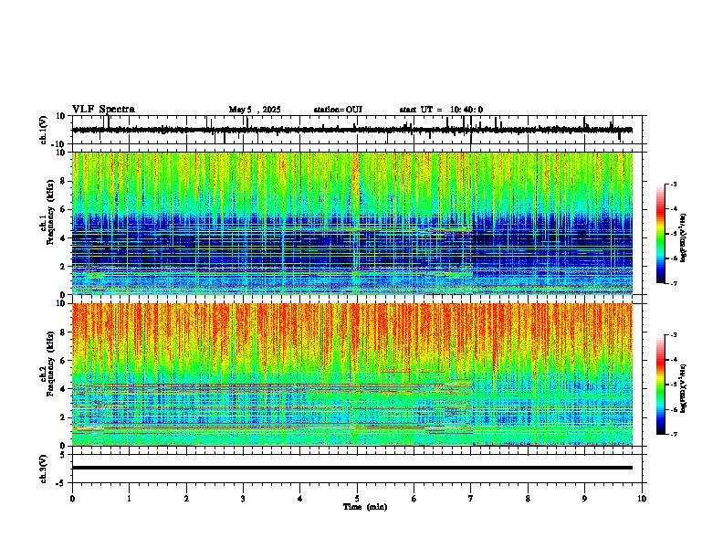Click time axis tick label "0"

pos(72,499)
